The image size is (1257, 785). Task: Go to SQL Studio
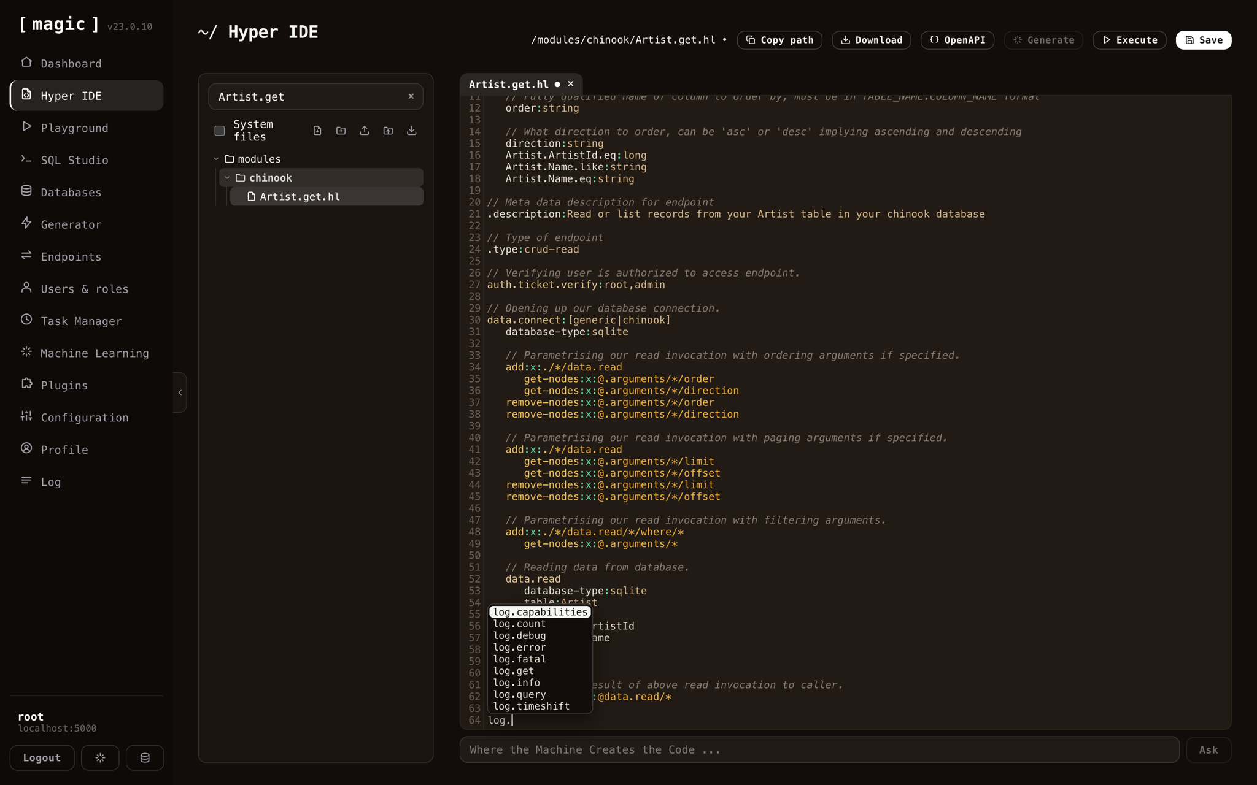coord(87,160)
